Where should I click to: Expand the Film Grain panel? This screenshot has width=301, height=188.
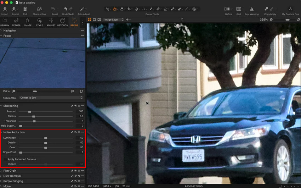tap(1, 171)
